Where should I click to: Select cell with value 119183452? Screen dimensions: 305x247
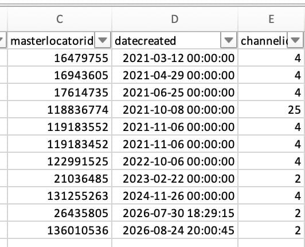click(60, 144)
